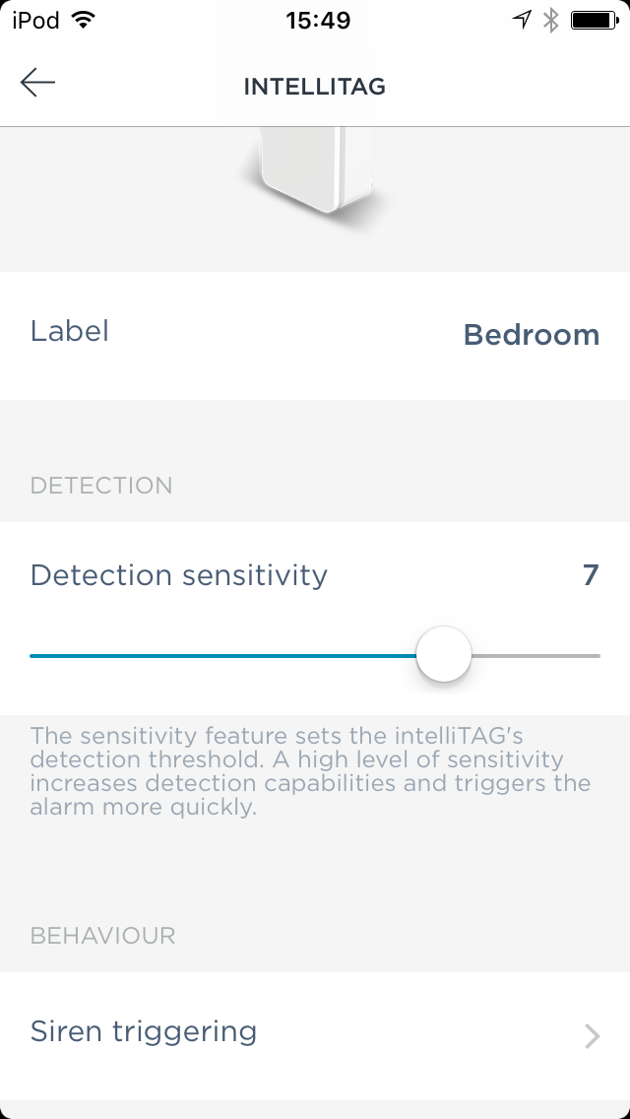Select the sensitivity value showing 7
Viewport: 630px width, 1119px height.
(x=592, y=574)
